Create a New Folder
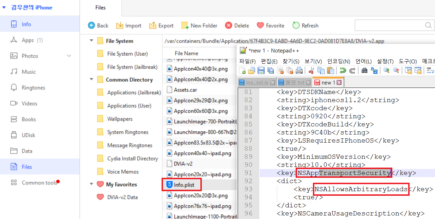This screenshot has height=219, width=435. (199, 25)
